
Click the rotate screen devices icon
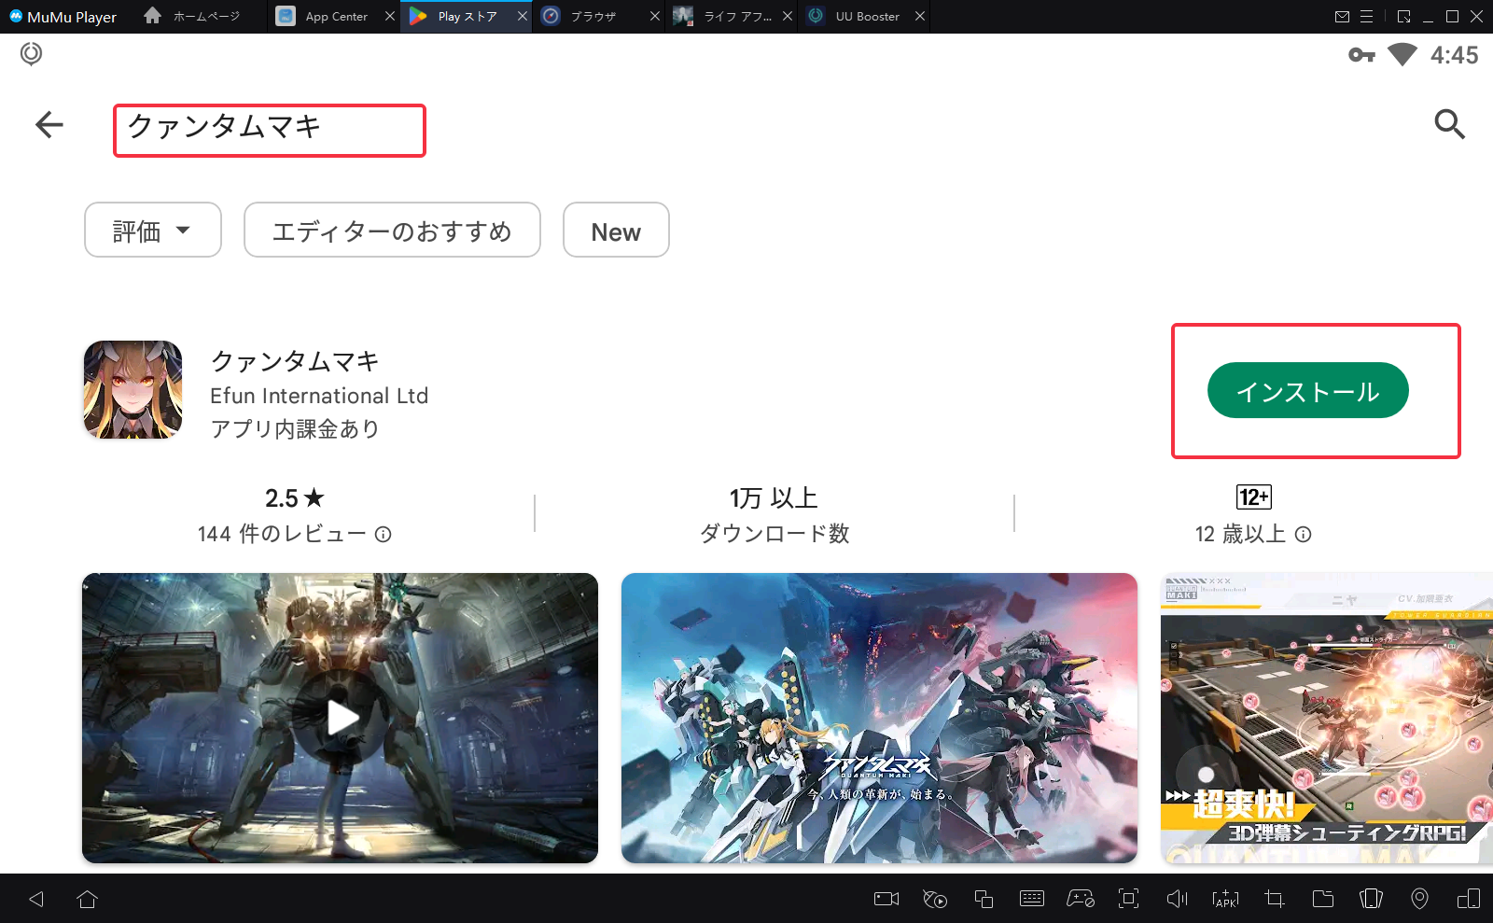click(1469, 899)
